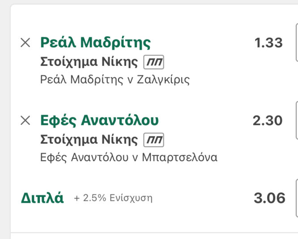The height and width of the screenshot is (239, 298).
Task: Open the Ρεάλ Μαδρίτης ν Ζαλγκίρις fixture line
Action: click(115, 80)
